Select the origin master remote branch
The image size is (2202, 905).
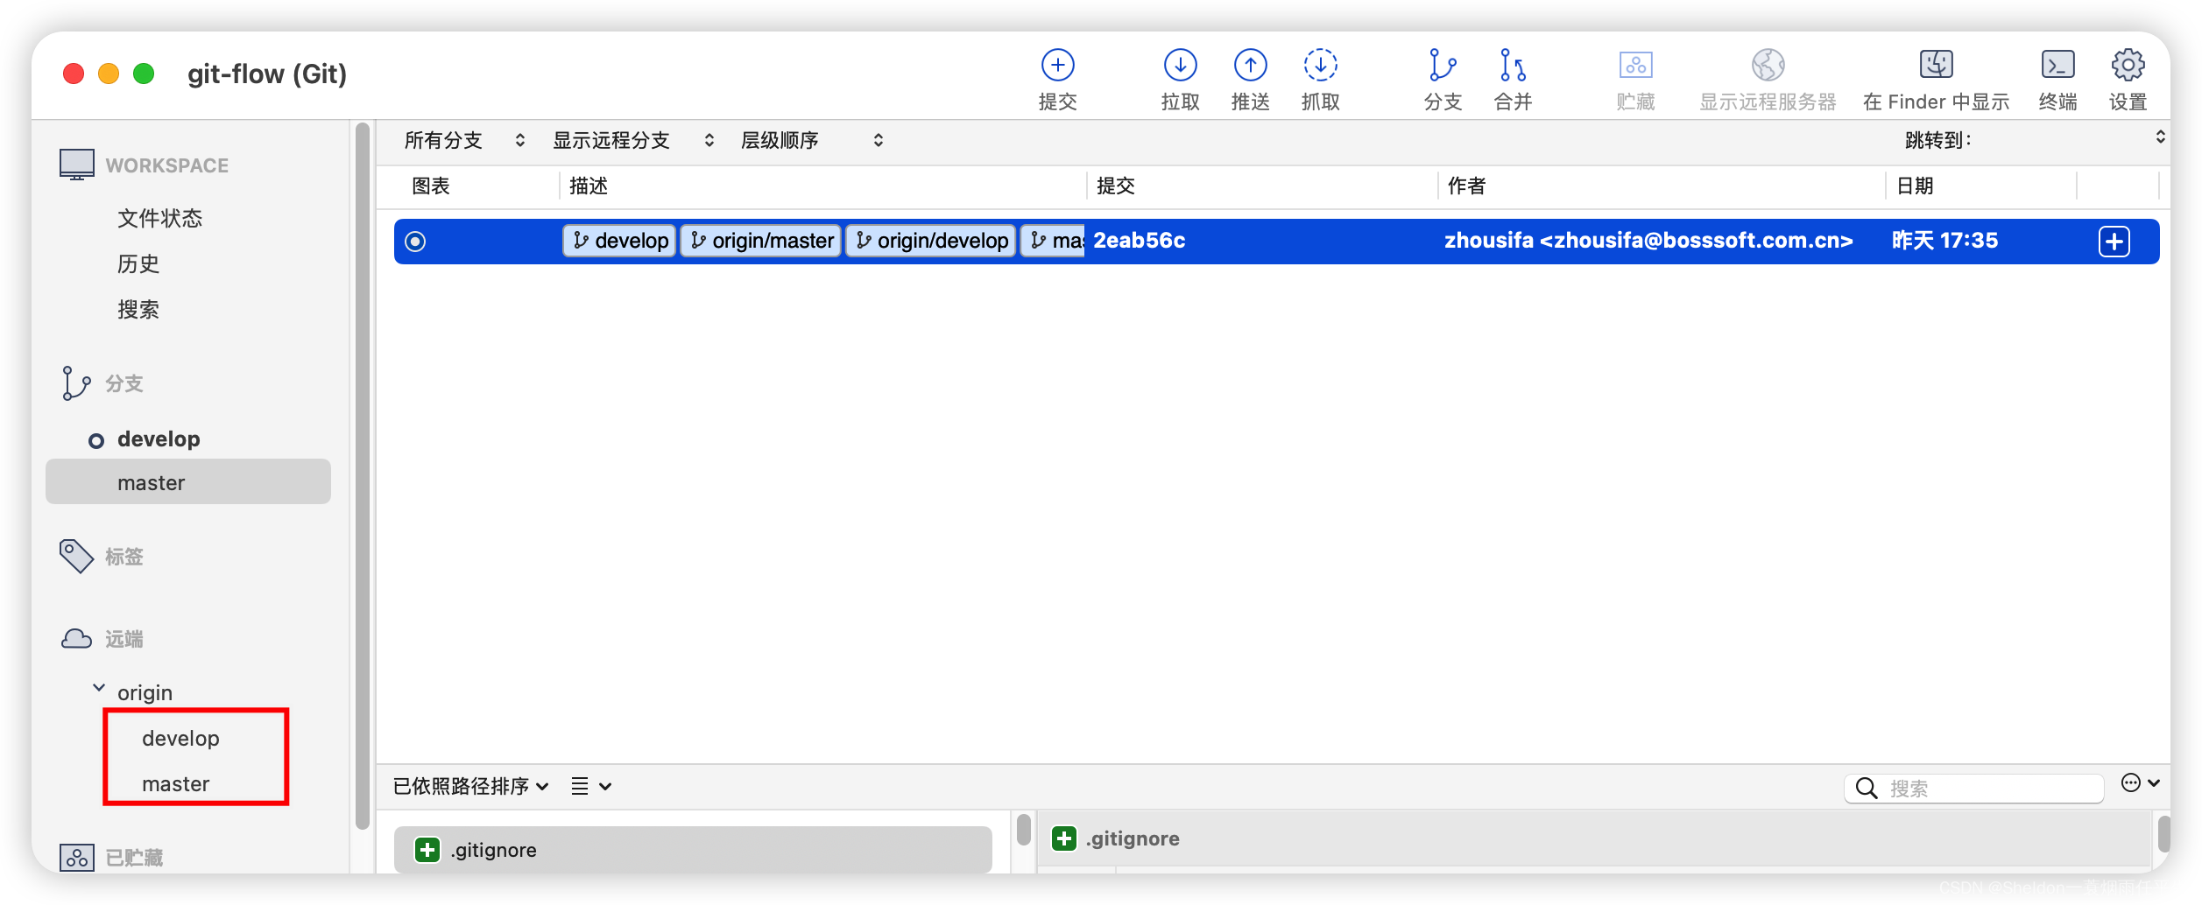175,783
